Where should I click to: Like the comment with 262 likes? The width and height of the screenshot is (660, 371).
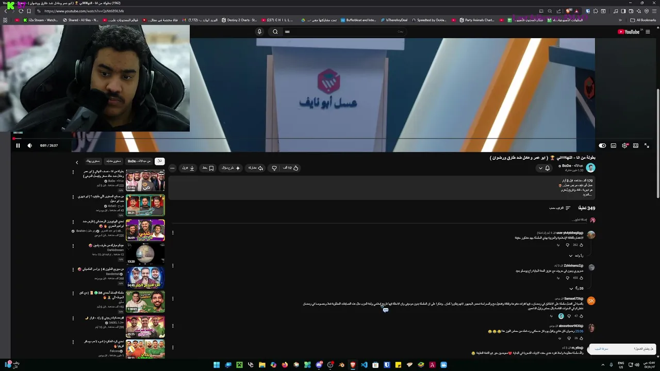(581, 245)
